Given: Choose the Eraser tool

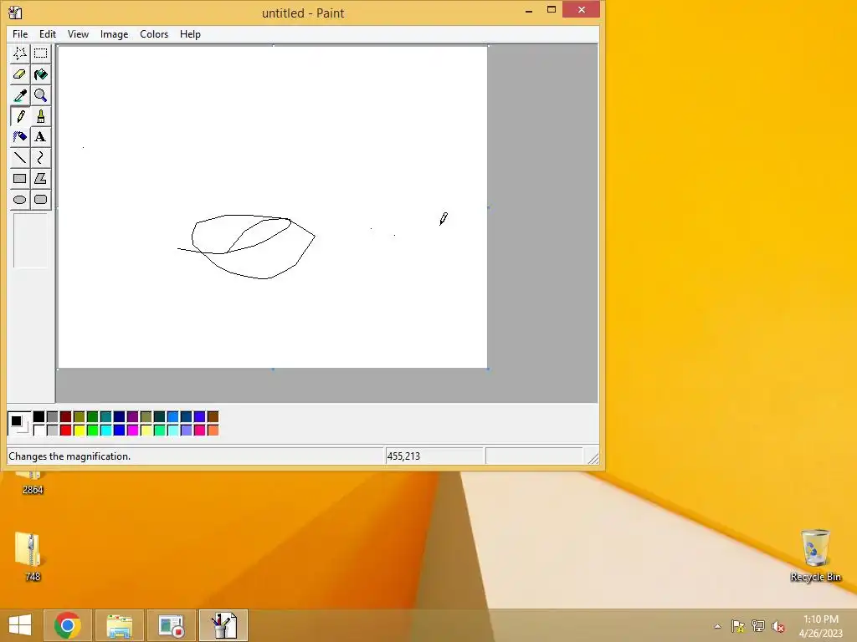Looking at the screenshot, I should point(20,74).
